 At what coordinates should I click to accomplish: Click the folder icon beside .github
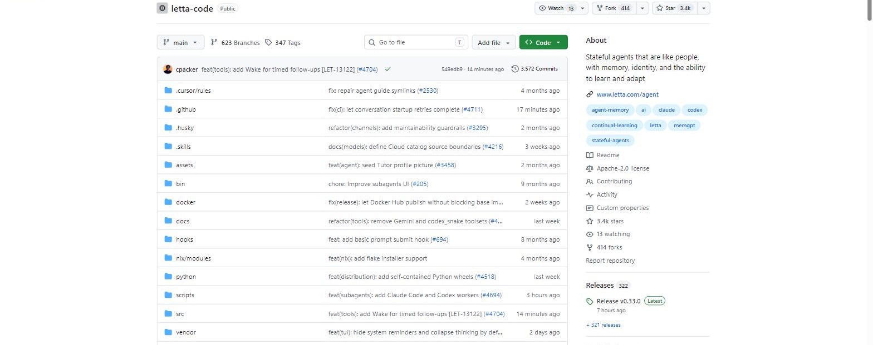tap(168, 109)
